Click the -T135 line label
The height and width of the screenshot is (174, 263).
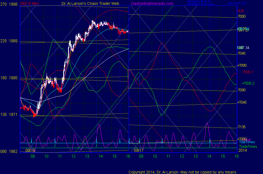coord(242,127)
